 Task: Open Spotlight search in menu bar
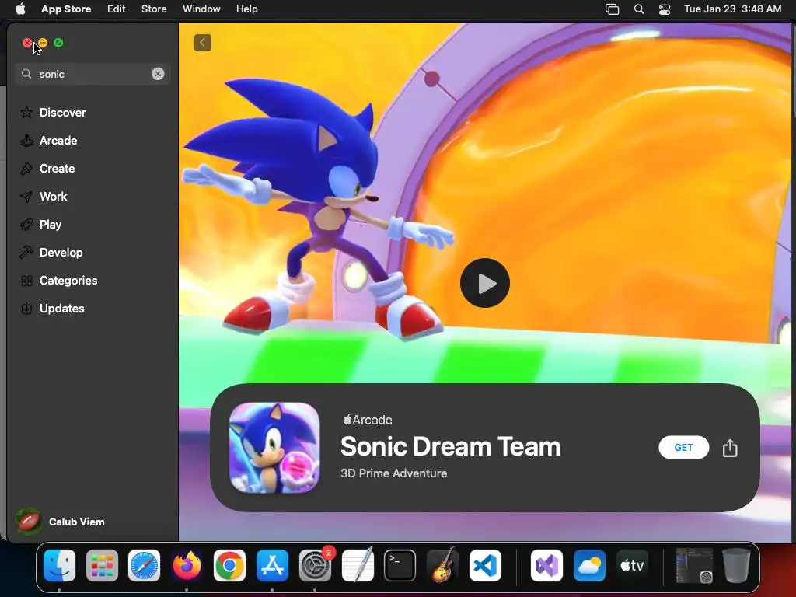tap(639, 9)
